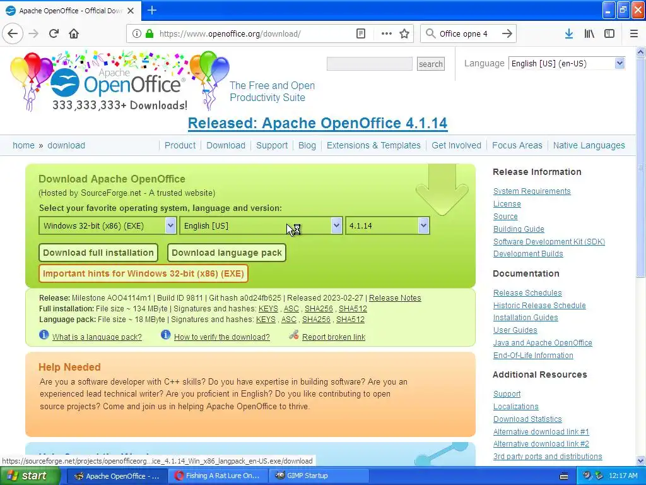Viewport: 646px width, 485px height.
Task: Open the Release Notes link
Action: click(x=395, y=298)
